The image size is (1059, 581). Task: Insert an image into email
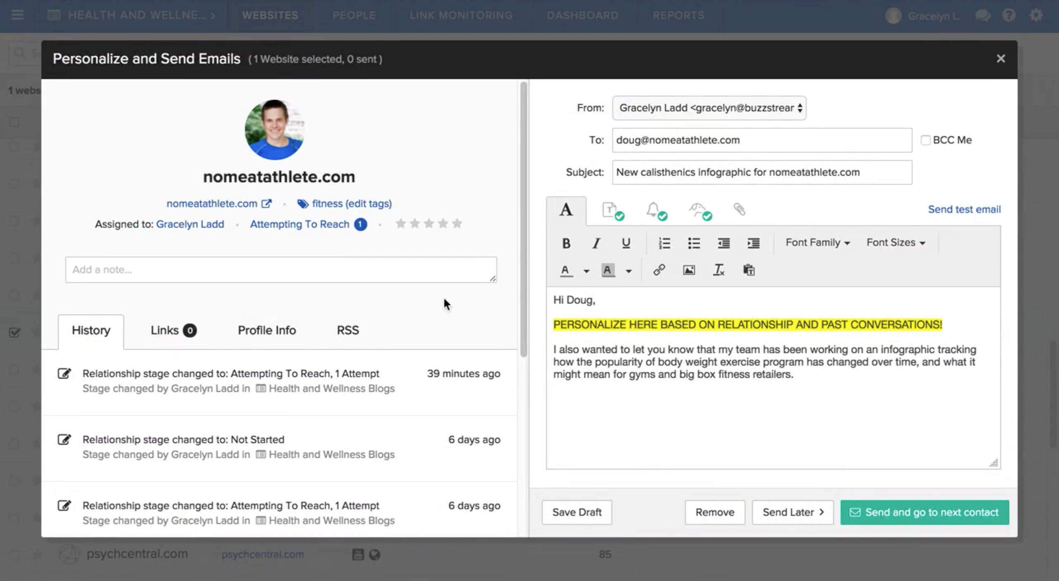689,270
